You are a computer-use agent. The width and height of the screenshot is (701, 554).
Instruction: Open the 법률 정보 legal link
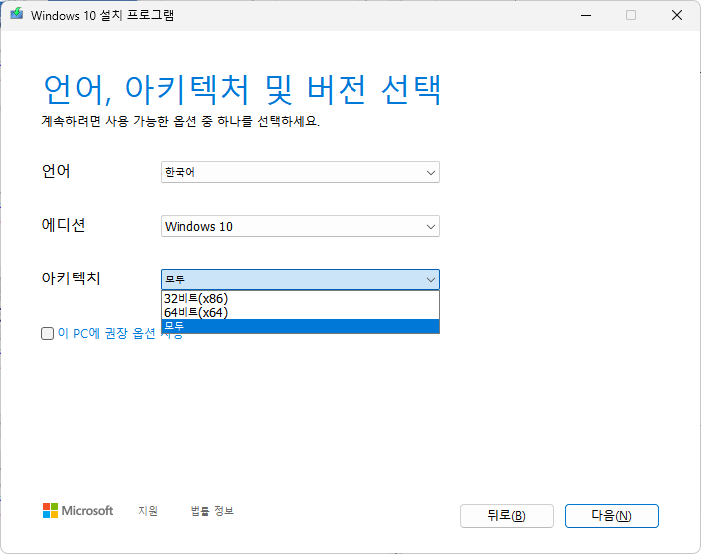pyautogui.click(x=212, y=511)
